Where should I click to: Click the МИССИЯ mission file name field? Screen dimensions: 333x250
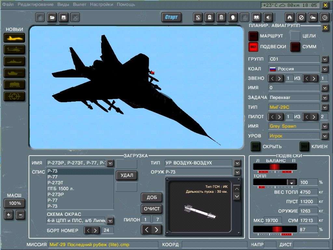click(103, 245)
